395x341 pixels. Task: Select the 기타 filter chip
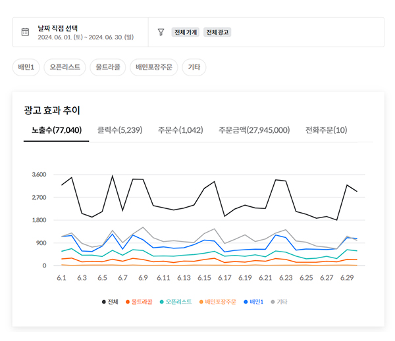(x=194, y=67)
